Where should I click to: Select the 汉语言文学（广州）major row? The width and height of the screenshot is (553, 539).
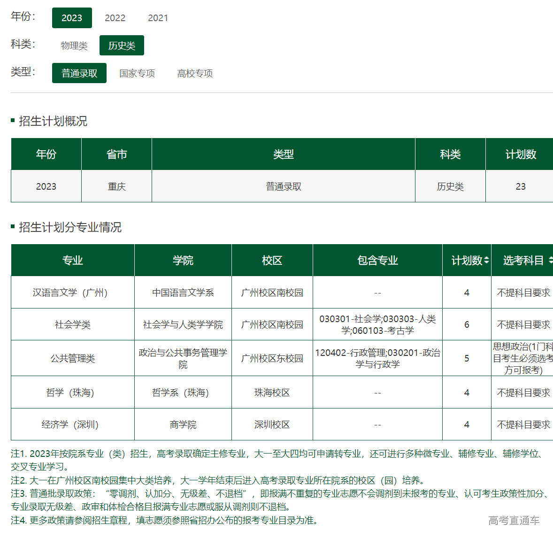[x=72, y=292]
